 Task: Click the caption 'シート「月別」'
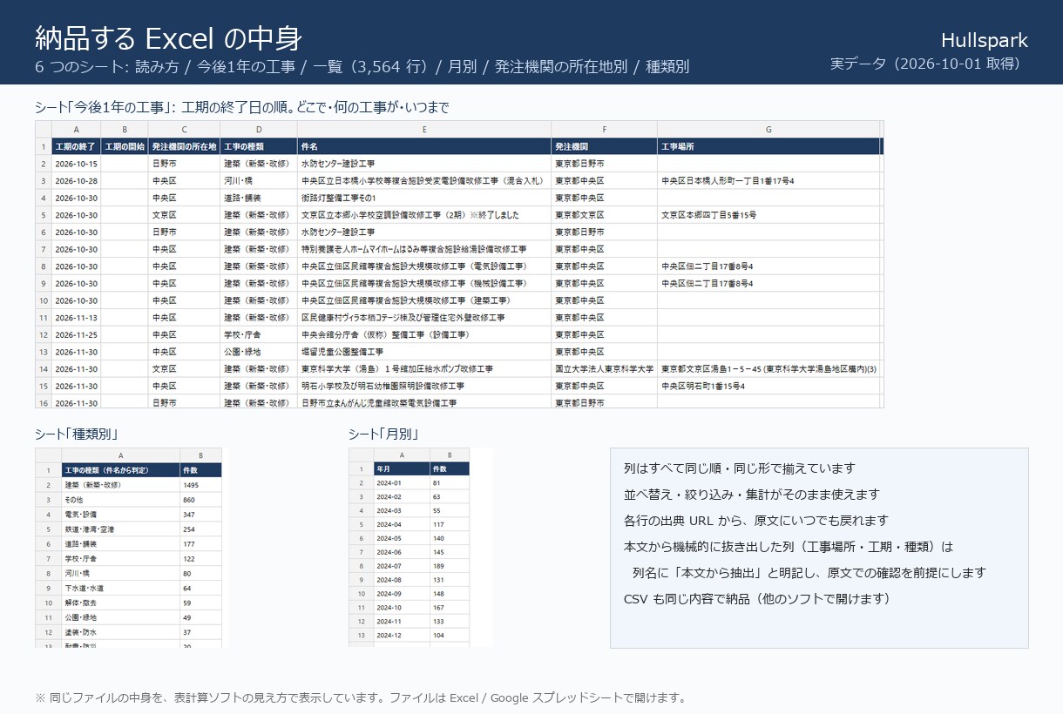click(x=383, y=434)
